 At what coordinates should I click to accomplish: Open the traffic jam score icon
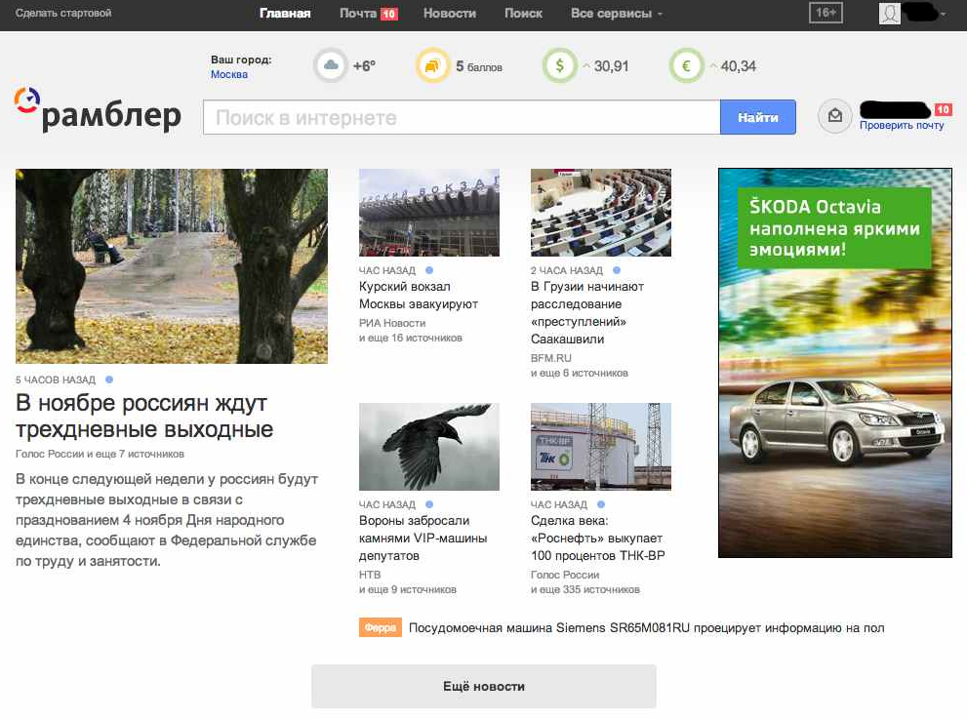pyautogui.click(x=432, y=66)
